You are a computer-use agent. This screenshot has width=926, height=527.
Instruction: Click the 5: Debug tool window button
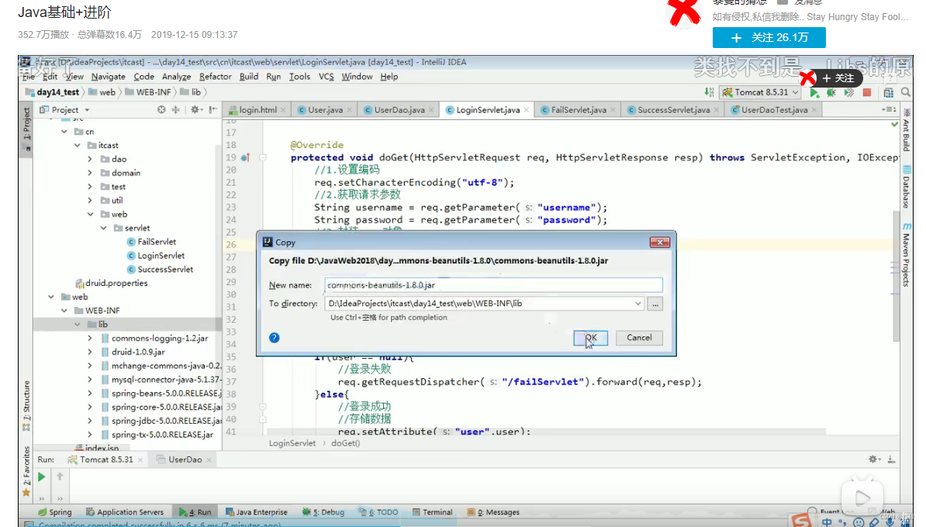click(x=323, y=512)
